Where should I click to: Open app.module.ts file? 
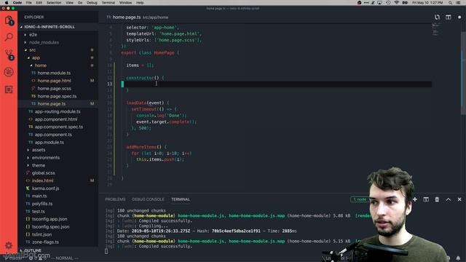[49, 143]
